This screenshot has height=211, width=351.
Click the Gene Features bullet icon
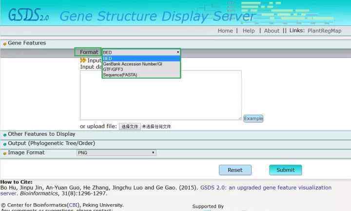click(x=5, y=44)
